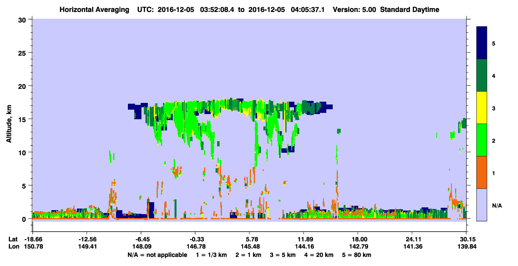Click the longitude value '145.48'

(249, 247)
